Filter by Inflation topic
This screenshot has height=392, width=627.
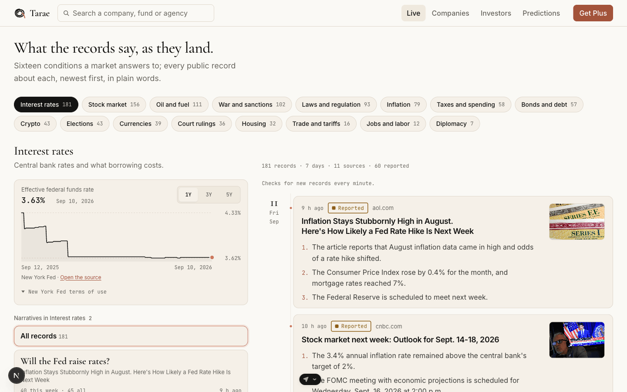[403, 105]
